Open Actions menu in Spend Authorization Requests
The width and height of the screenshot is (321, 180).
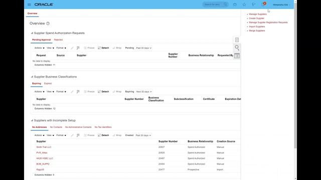point(39,48)
